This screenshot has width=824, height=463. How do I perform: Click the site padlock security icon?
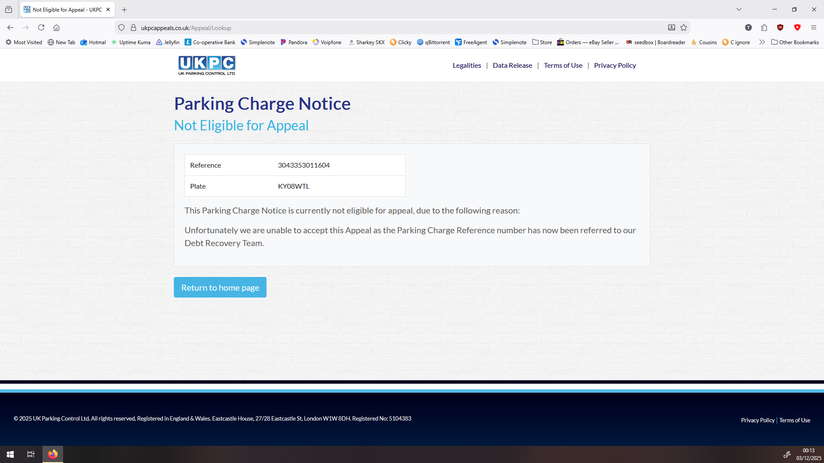(133, 27)
